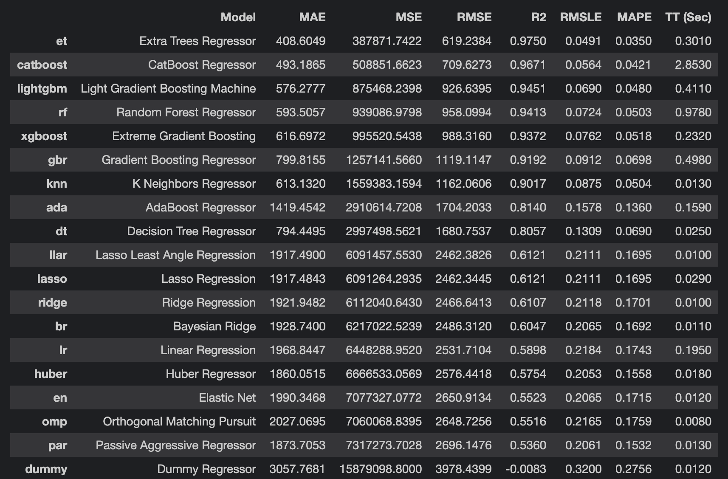Select the 'en' row index
Screen dimensions: 728x479
(x=60, y=397)
